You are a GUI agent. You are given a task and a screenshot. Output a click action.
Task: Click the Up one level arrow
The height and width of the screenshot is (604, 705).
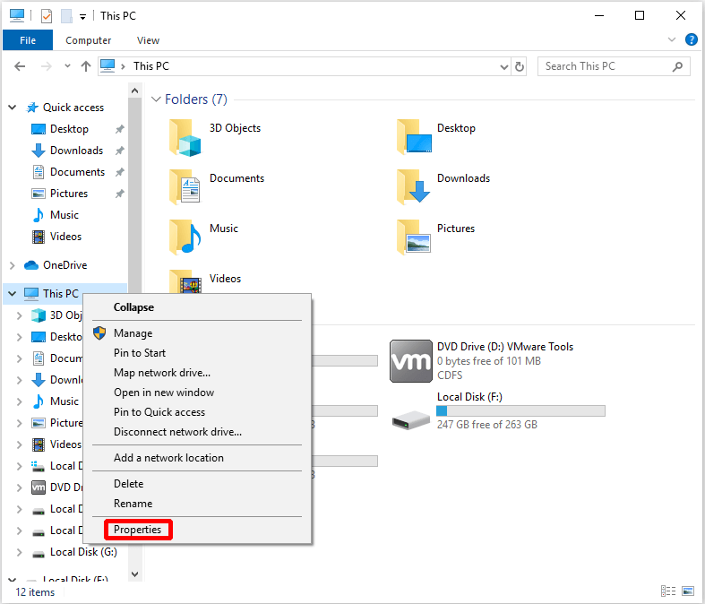[x=86, y=66]
